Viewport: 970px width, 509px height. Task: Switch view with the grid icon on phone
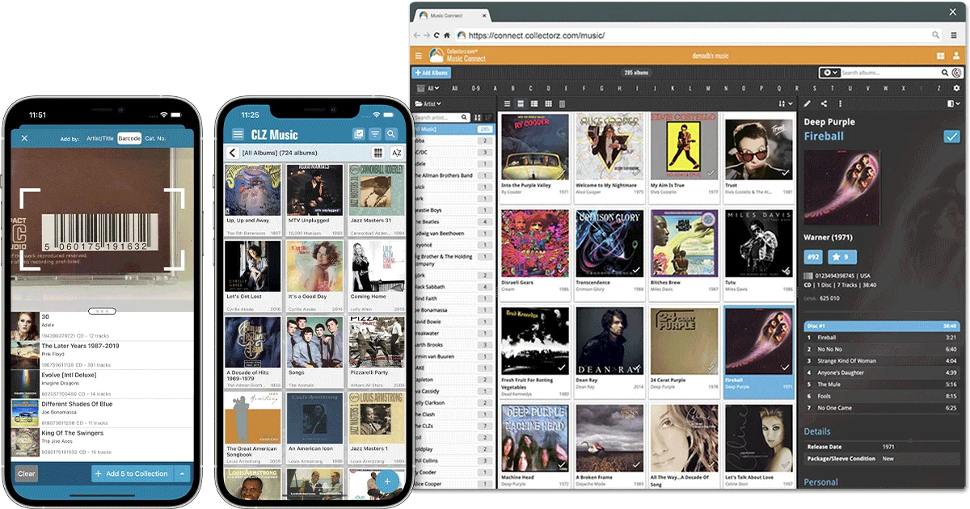[x=377, y=153]
